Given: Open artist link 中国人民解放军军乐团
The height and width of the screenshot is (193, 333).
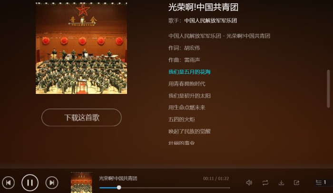Looking at the screenshot, I should click(x=210, y=20).
